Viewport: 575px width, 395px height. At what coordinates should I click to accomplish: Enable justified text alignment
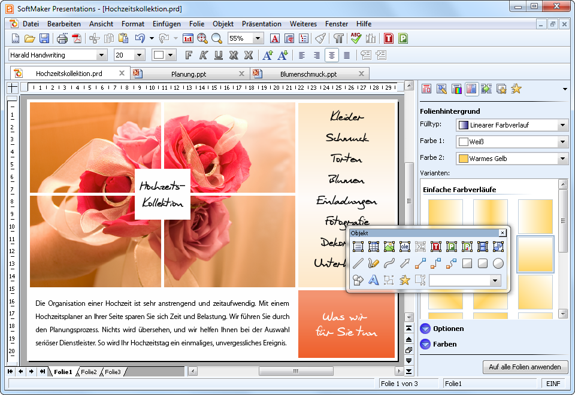(x=346, y=55)
